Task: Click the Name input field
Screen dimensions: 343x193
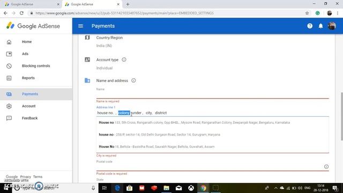Action: pyautogui.click(x=212, y=95)
